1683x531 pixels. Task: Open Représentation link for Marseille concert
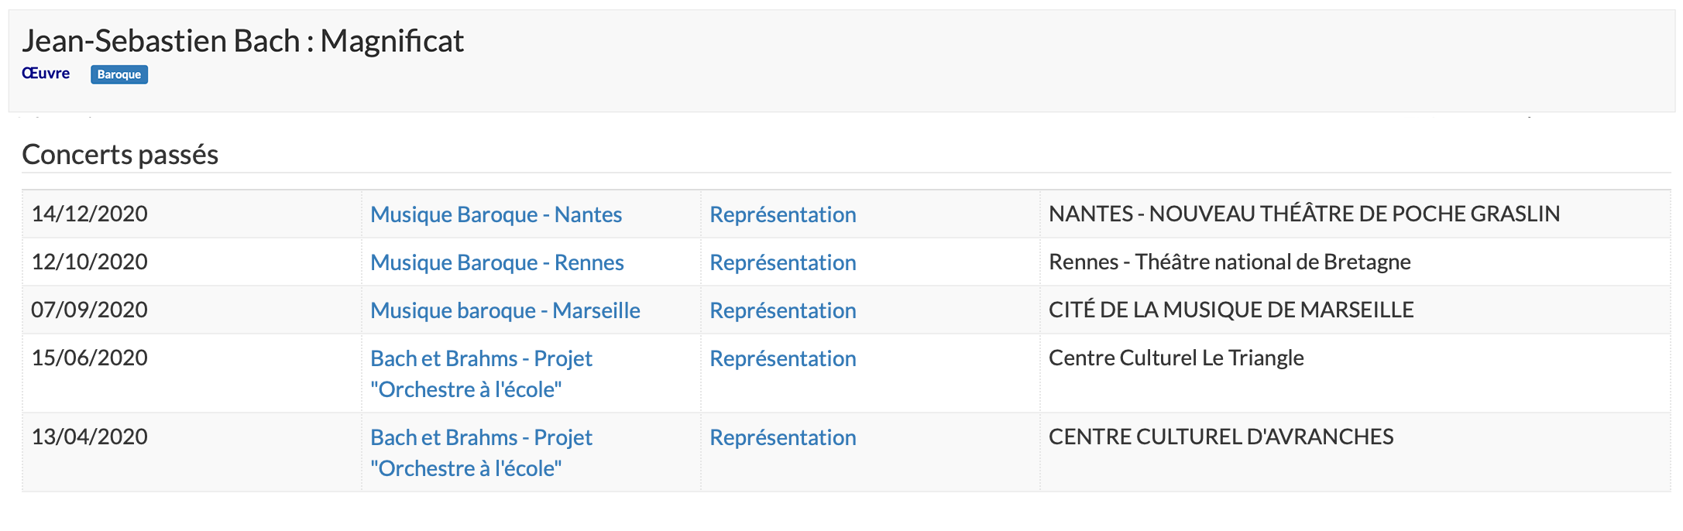783,310
